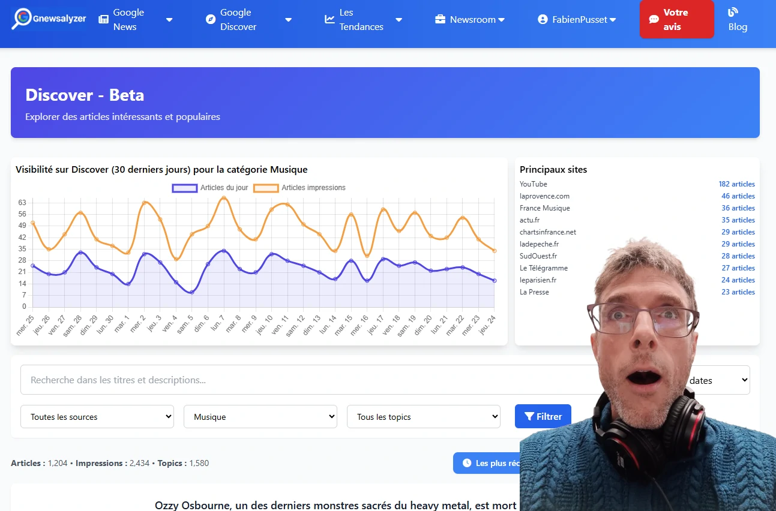Viewport: 776px width, 511px height.
Task: Open the Google Discover menu
Action: (249, 19)
